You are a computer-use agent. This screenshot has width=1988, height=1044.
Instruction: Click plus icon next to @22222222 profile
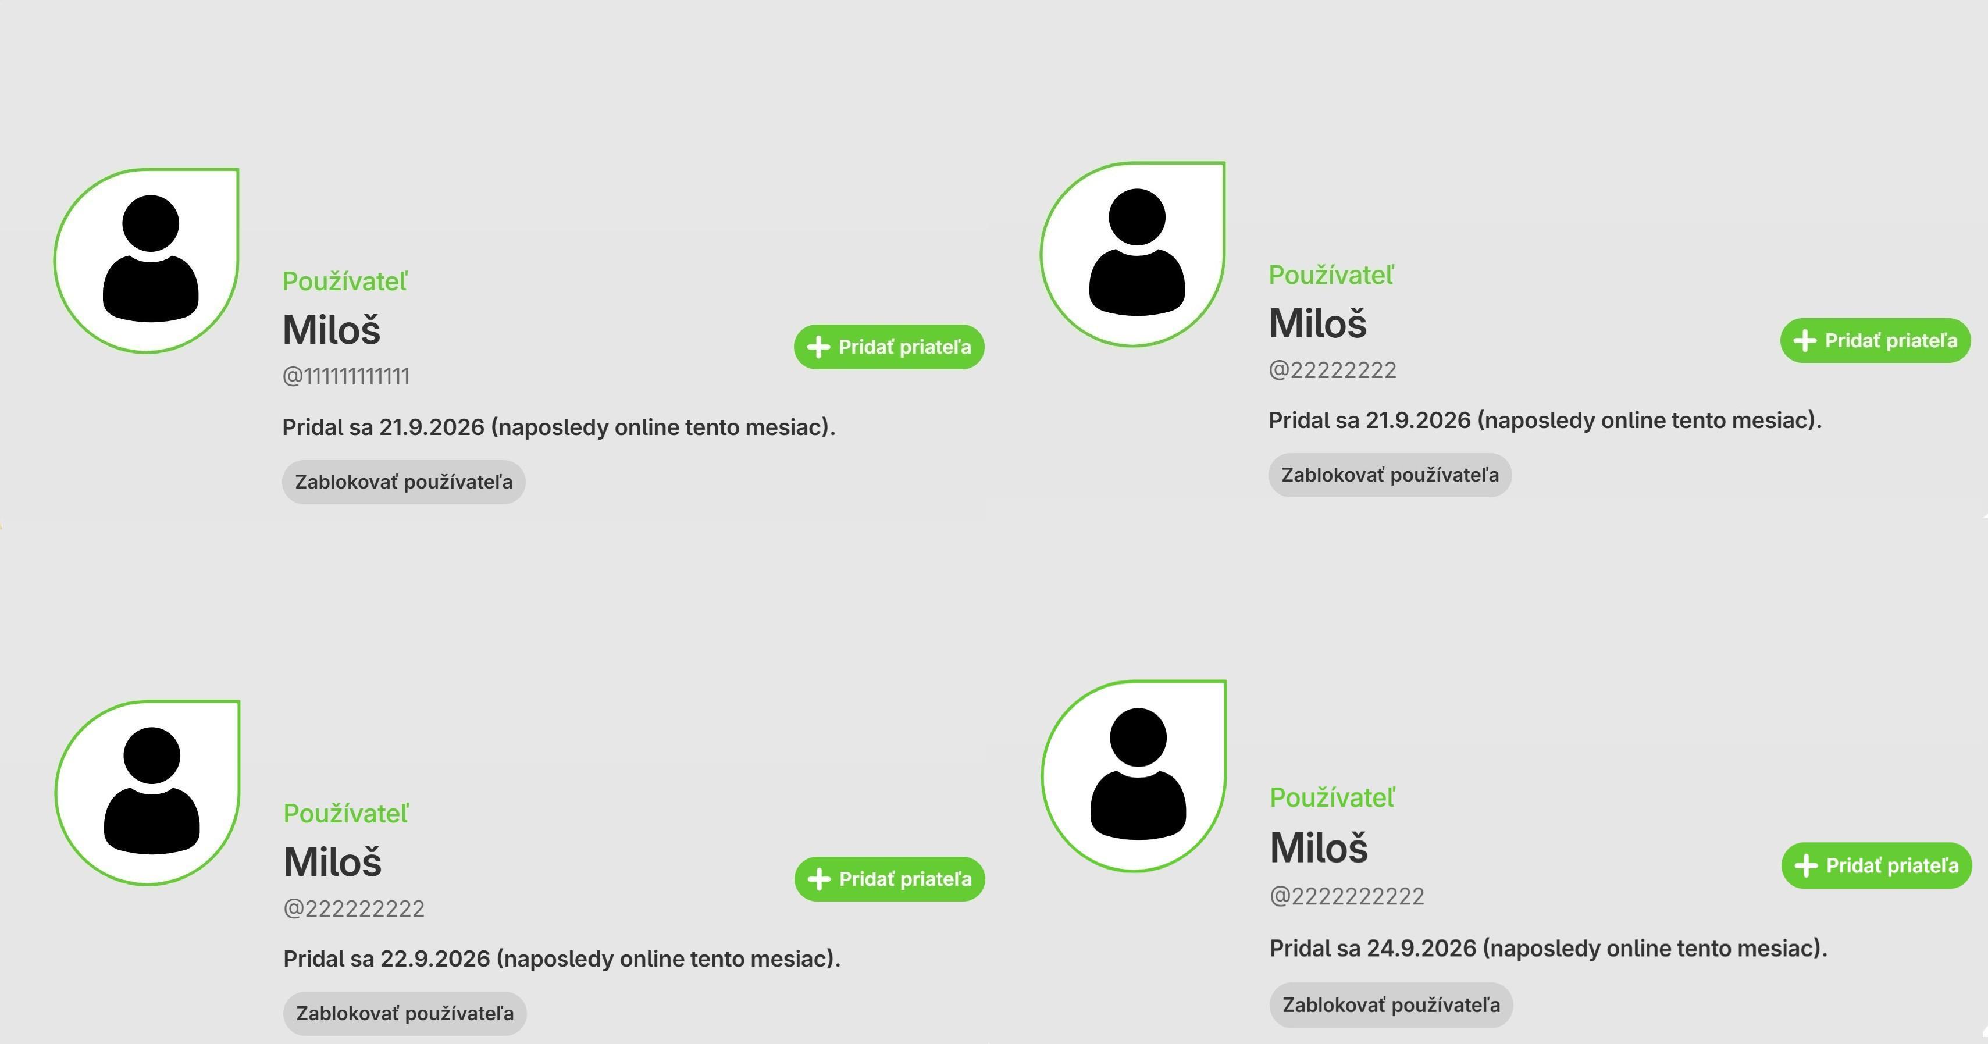(1804, 340)
